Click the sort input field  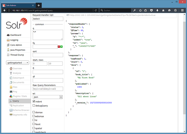click(x=48, y=55)
